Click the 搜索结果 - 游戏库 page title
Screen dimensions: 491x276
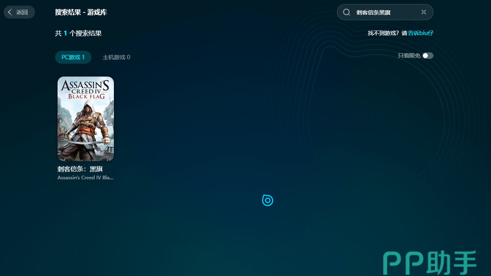coord(81,12)
